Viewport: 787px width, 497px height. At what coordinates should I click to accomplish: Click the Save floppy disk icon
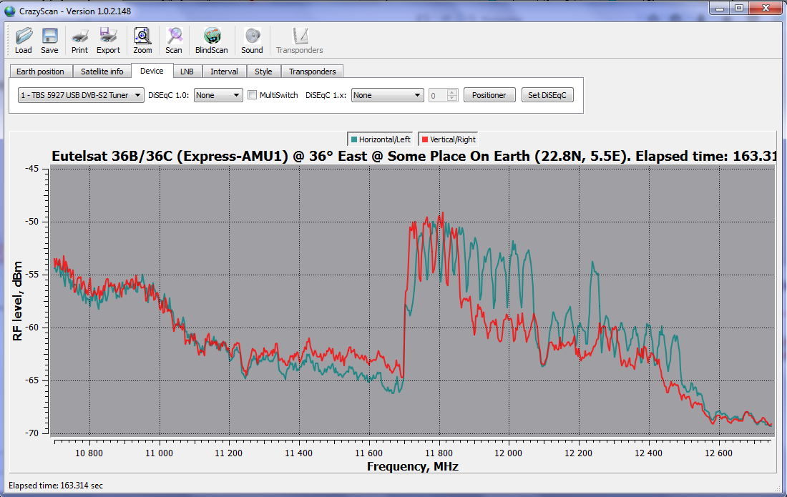(49, 37)
